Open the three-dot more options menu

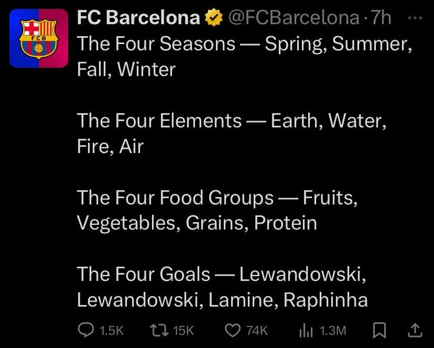[x=414, y=18]
